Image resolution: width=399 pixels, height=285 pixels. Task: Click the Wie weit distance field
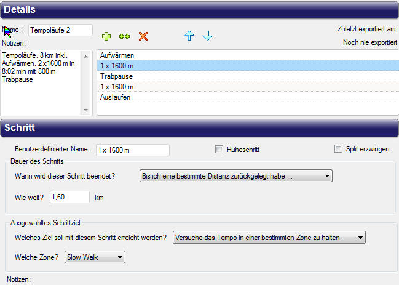70,198
